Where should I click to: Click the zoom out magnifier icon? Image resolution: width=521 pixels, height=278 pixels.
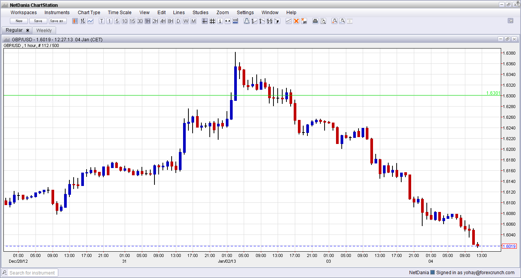tap(342, 21)
